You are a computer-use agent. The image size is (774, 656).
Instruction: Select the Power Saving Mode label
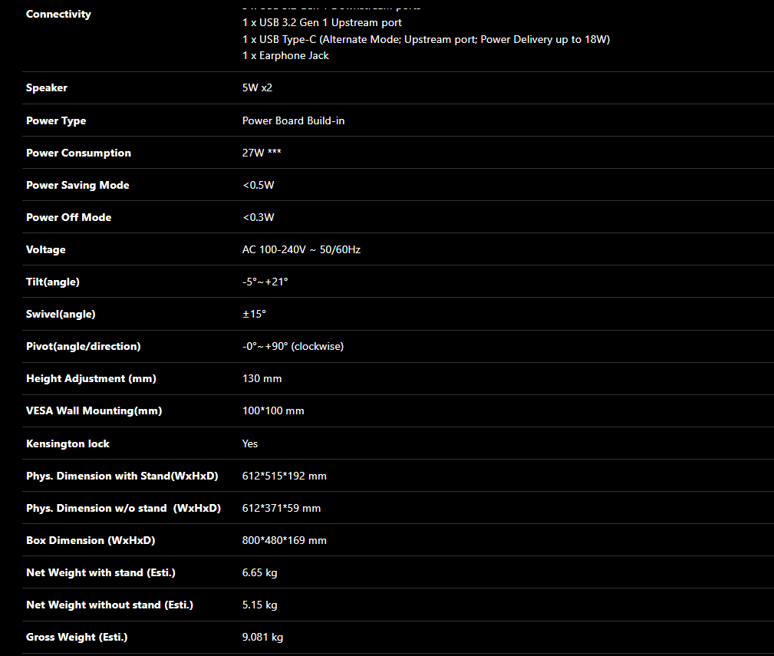(77, 185)
